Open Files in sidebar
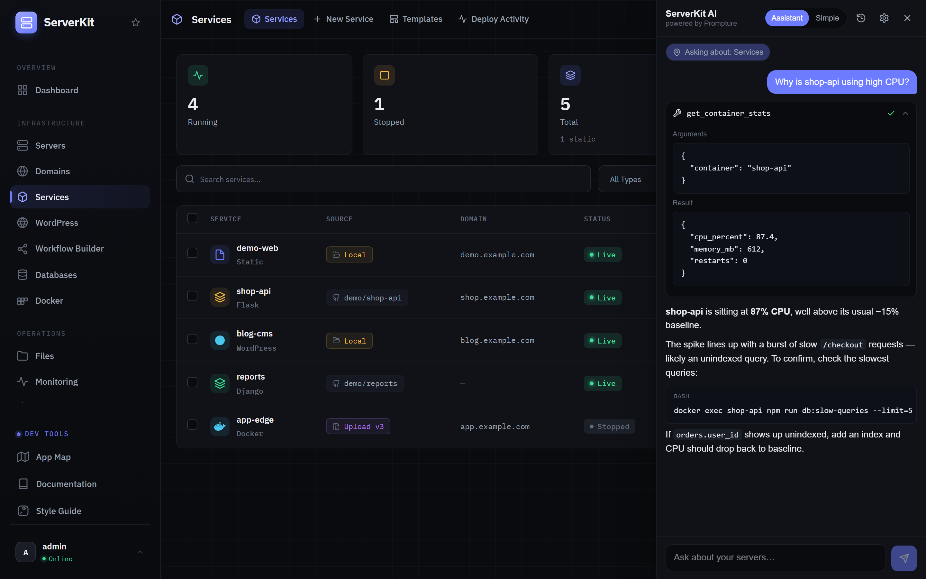Screen dimensions: 926x579 (x=80, y=356)
